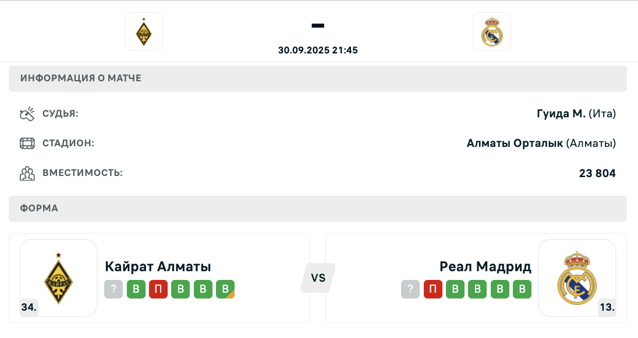Click Real Madrid's last green В badge
The image size is (638, 338).
coord(522,289)
